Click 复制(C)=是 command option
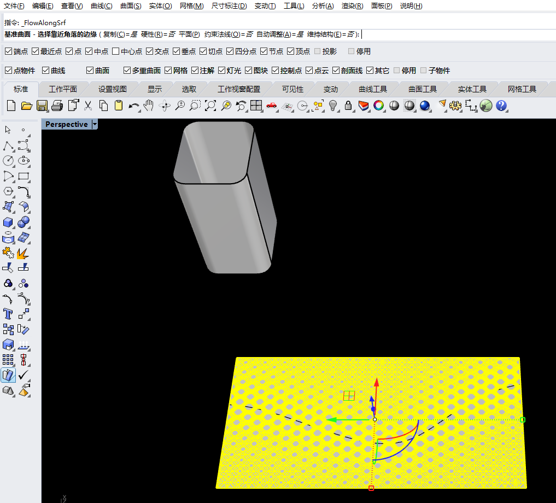The image size is (556, 503). point(120,34)
